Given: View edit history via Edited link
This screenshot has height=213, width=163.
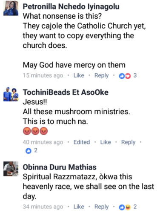Looking at the screenshot, I should [82, 142].
